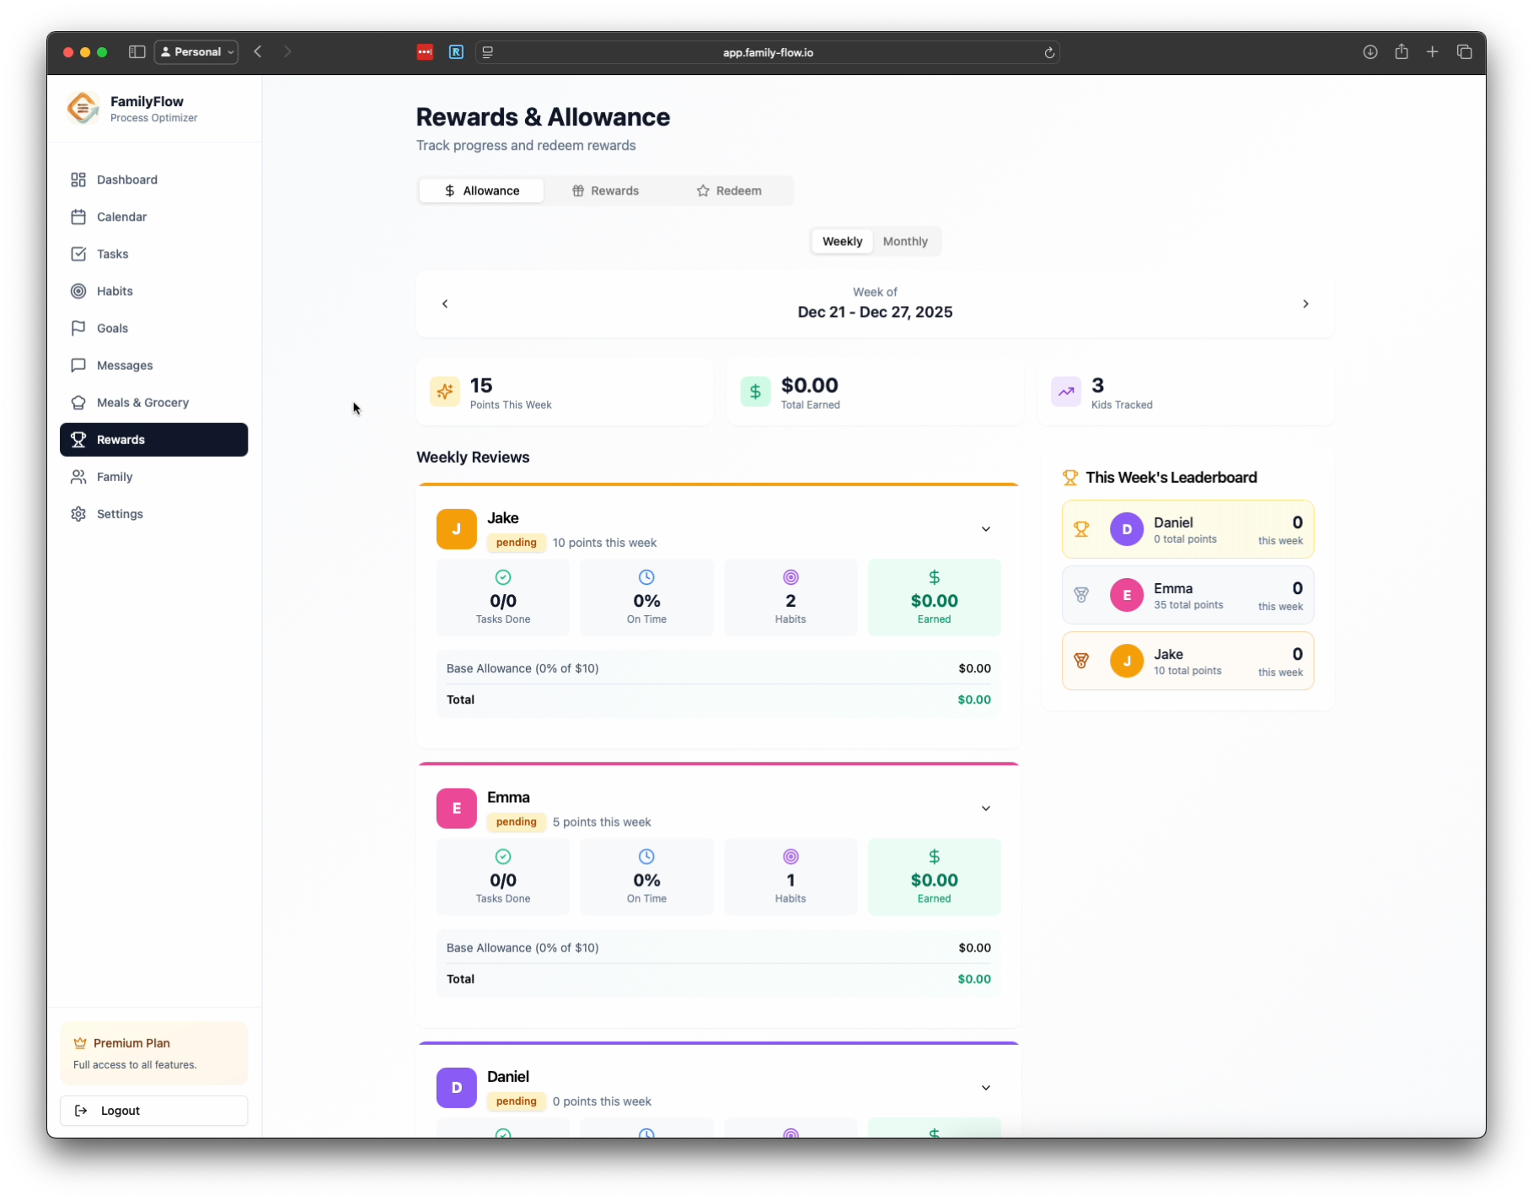
Task: Click Emma's leaderboard medal icon
Action: 1081,595
